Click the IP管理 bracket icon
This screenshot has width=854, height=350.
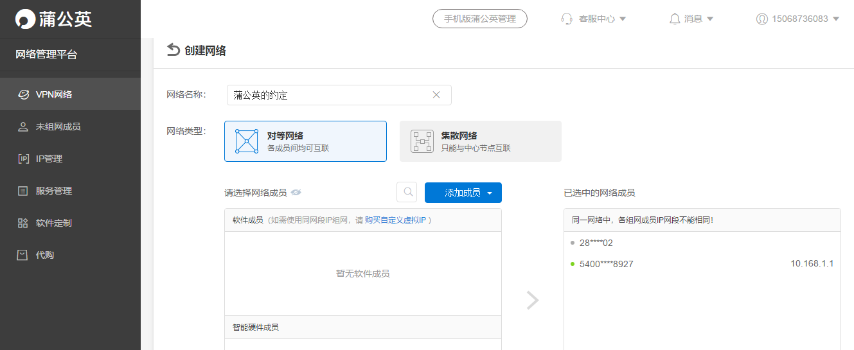pos(23,159)
